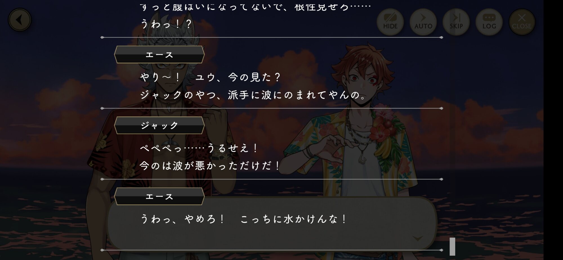This screenshot has height=260, width=563.
Task: Tap the log line うわっ！？ at top
Action: point(166,24)
